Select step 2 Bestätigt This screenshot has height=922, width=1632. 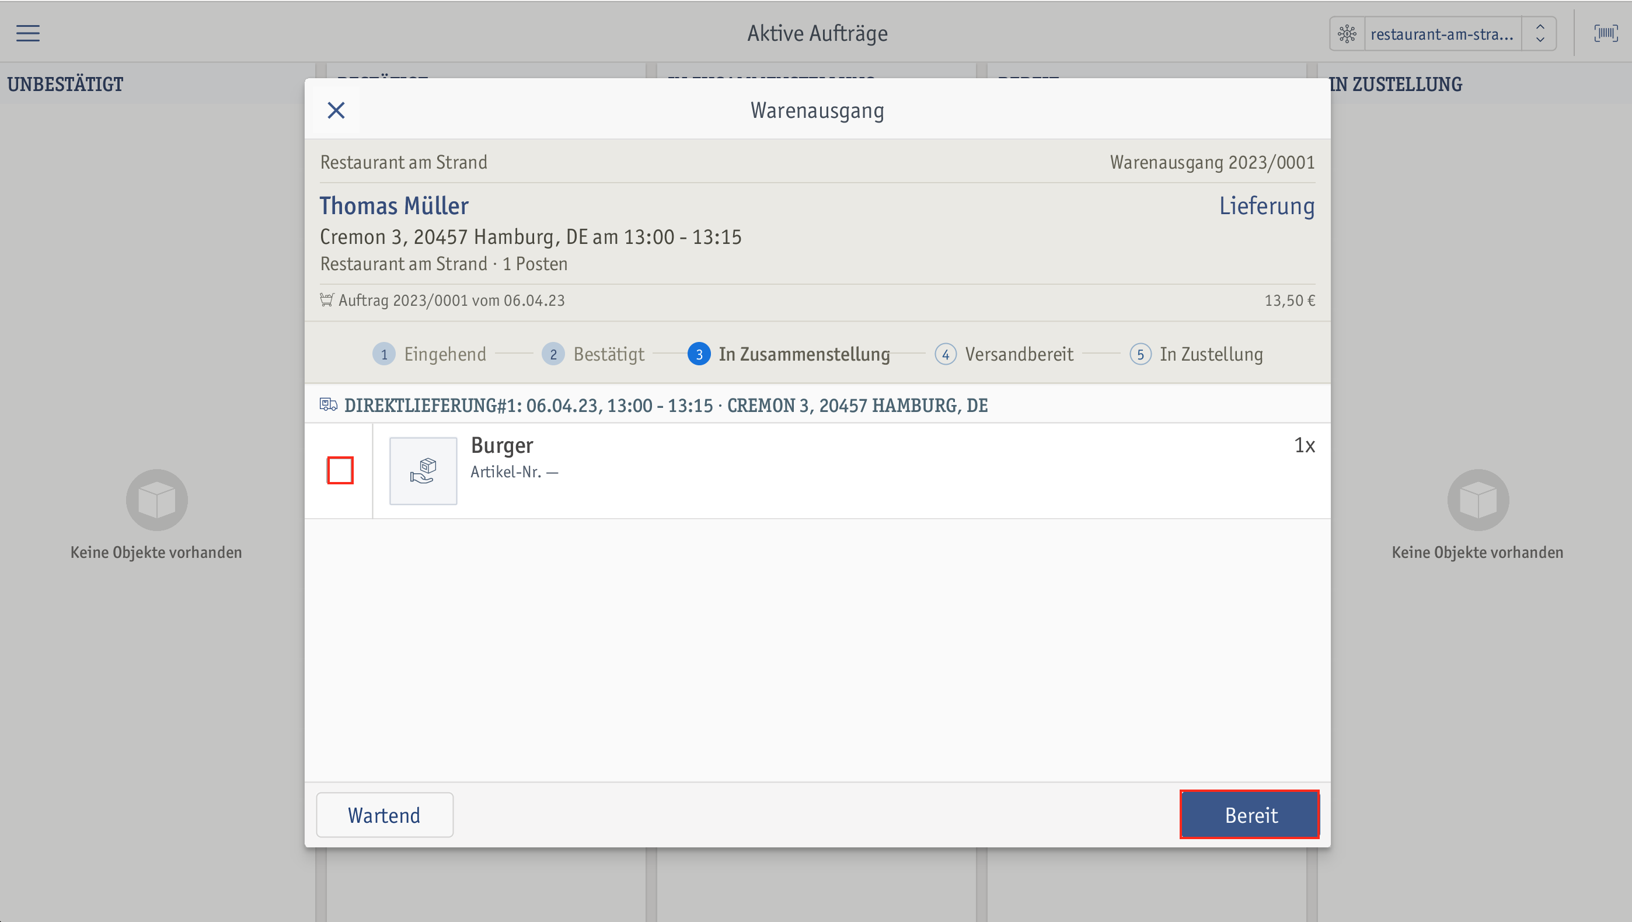(594, 354)
